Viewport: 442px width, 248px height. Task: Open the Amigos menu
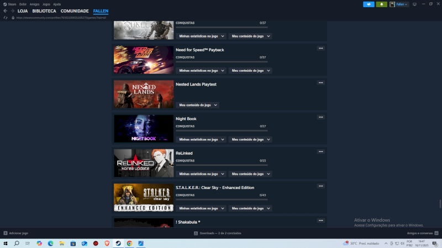tap(34, 4)
